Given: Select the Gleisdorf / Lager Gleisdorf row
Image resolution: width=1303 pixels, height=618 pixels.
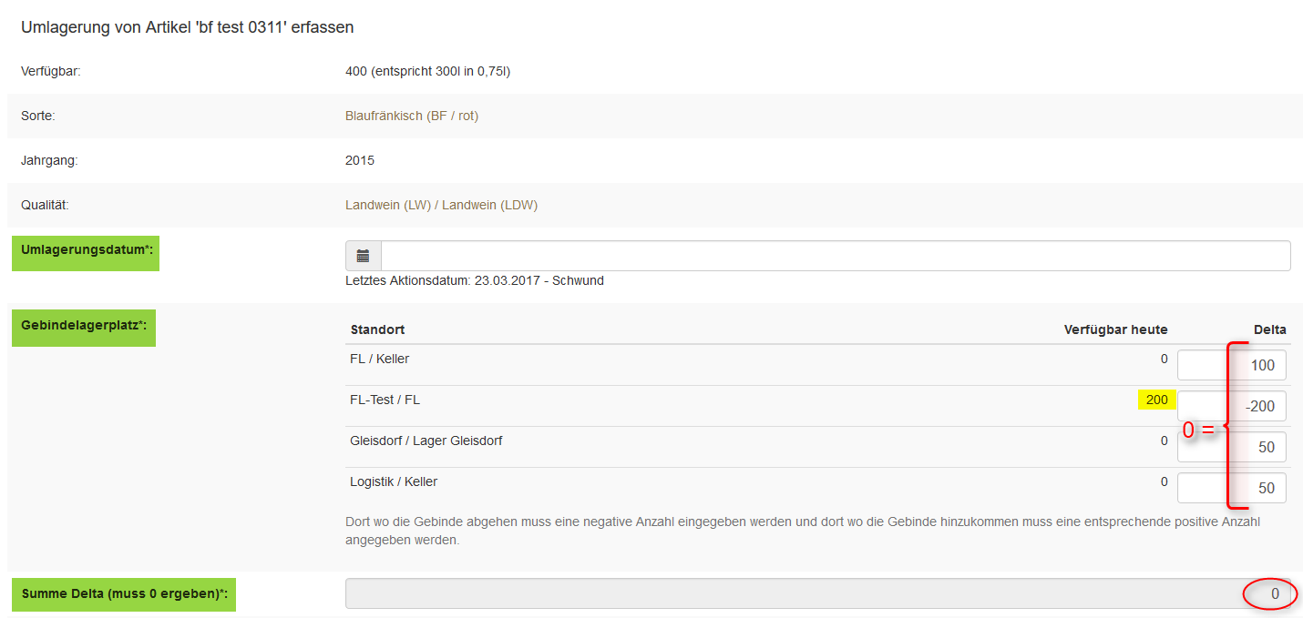Looking at the screenshot, I should tap(426, 441).
